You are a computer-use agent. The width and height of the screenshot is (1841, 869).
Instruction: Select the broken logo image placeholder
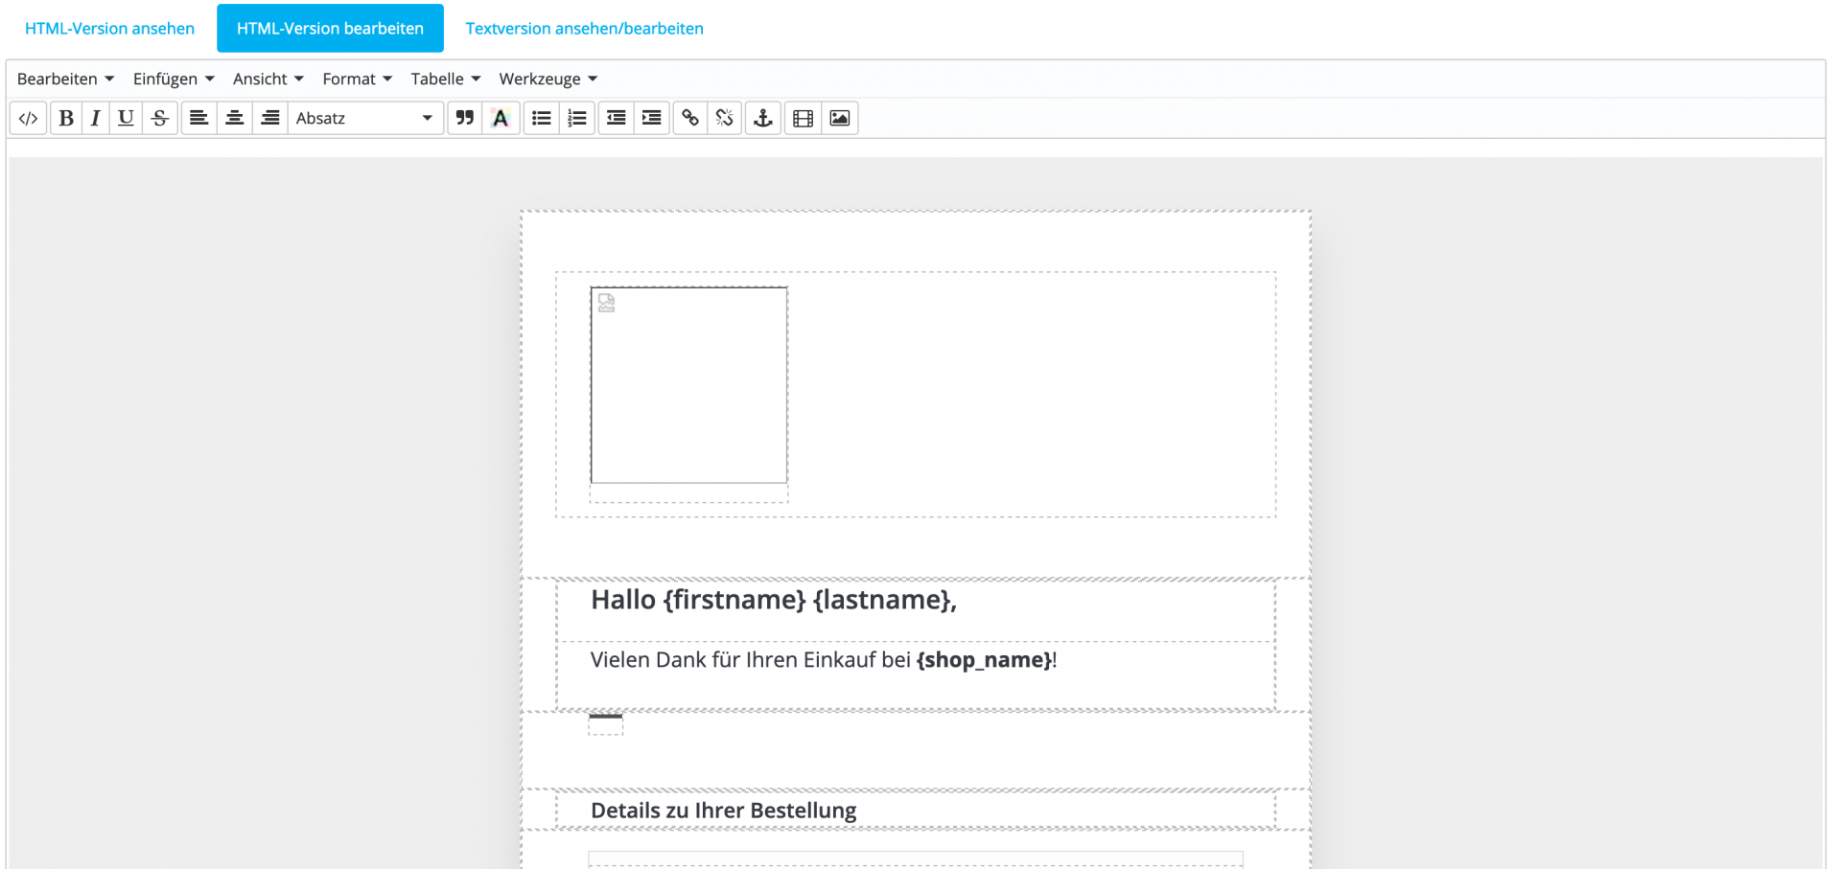[x=689, y=385]
